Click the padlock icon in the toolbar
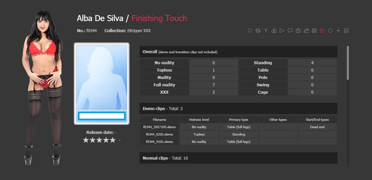This screenshot has width=372, height=180. 274,31
